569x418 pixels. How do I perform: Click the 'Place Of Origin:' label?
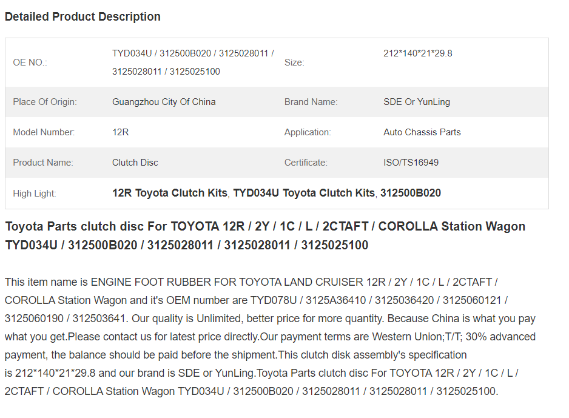(x=45, y=102)
